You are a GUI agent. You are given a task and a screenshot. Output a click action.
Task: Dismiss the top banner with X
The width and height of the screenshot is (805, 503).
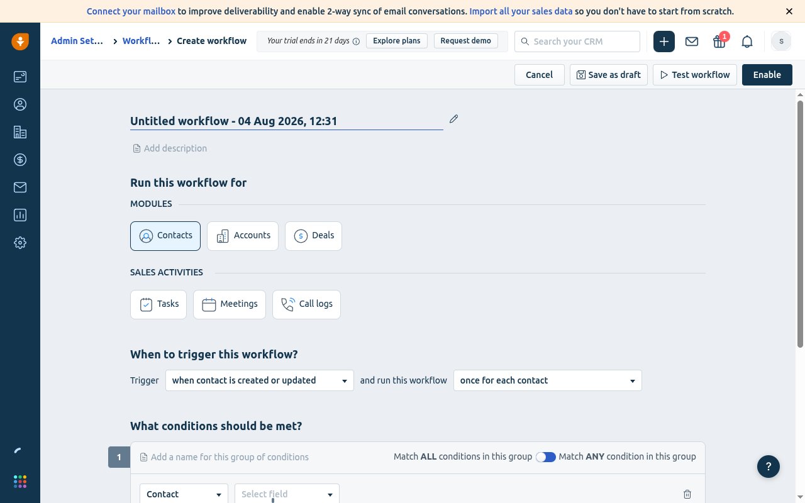click(789, 11)
